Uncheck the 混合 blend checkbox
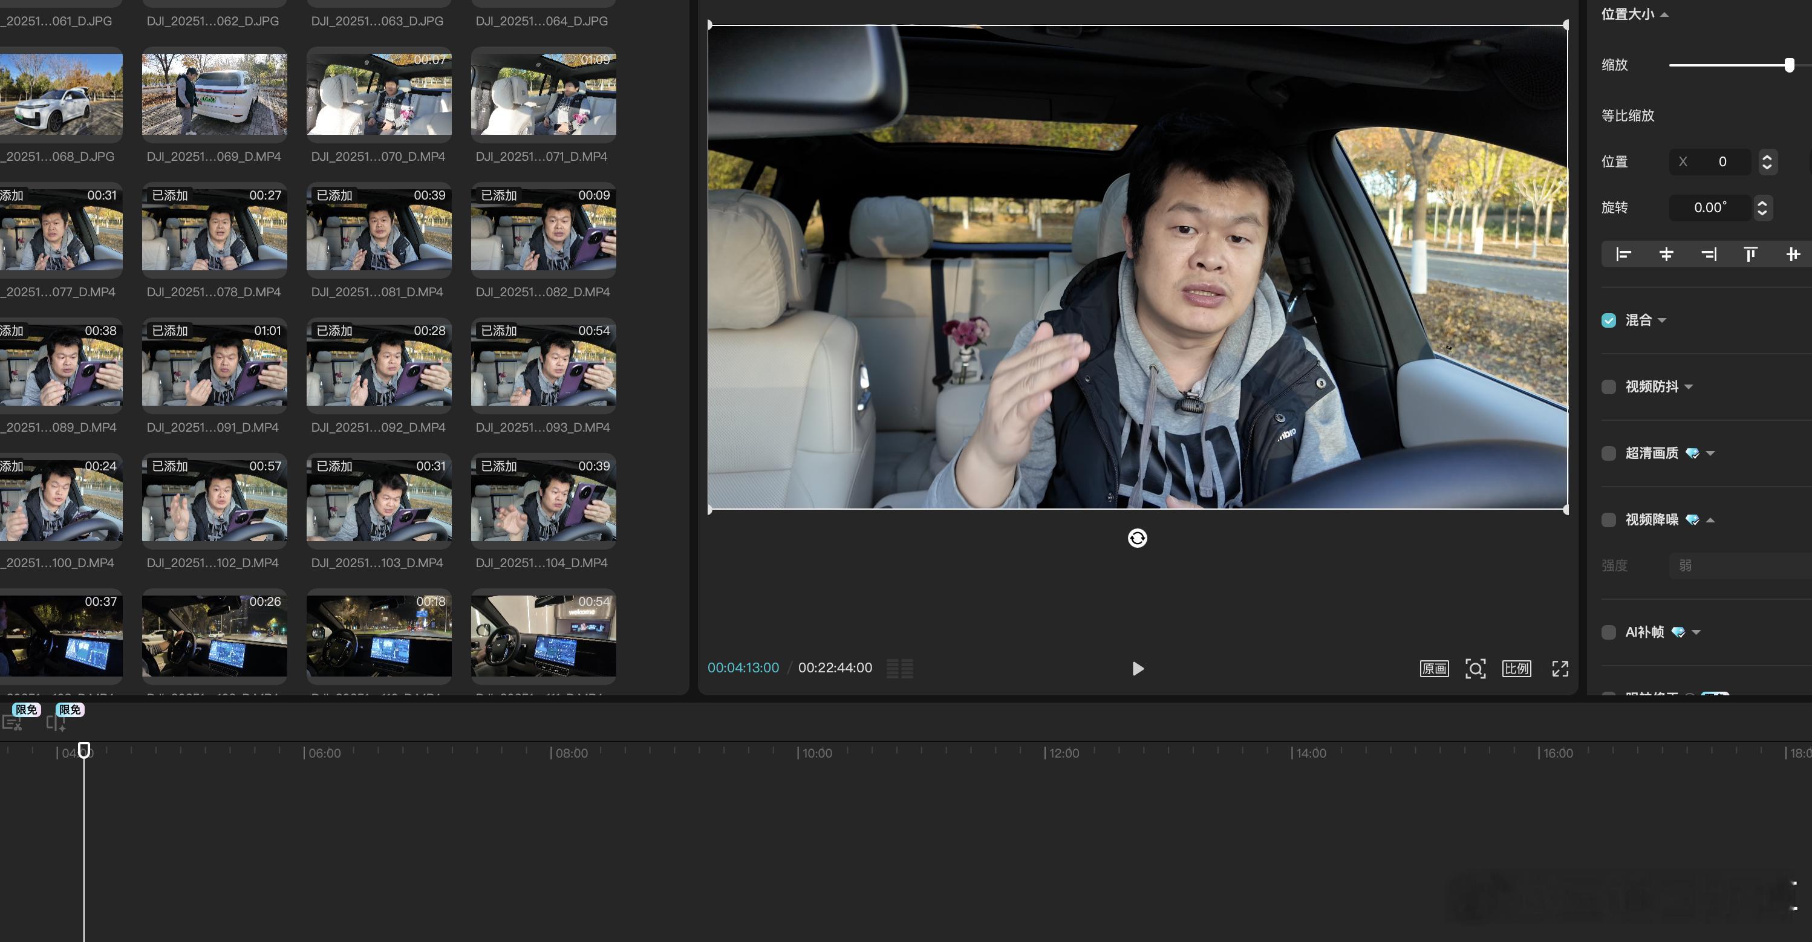The image size is (1812, 942). [x=1609, y=320]
